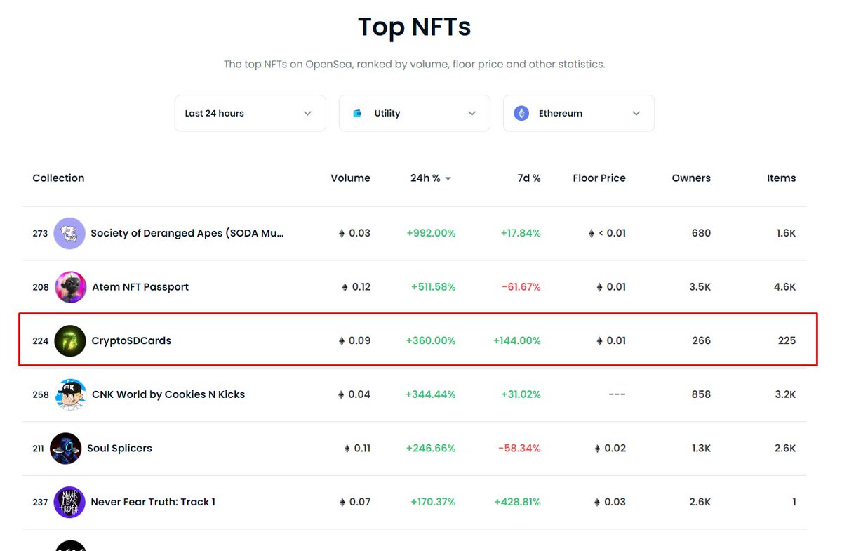Open the Soul Splicers collection link
Screen dimensions: 842x551
119,449
